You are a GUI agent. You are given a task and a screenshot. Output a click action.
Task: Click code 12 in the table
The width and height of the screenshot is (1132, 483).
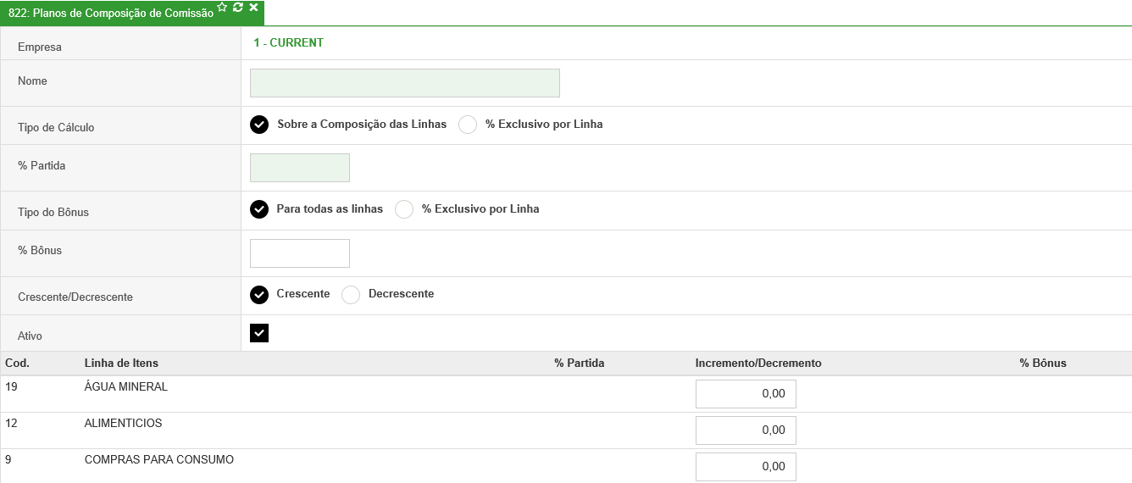tap(11, 423)
